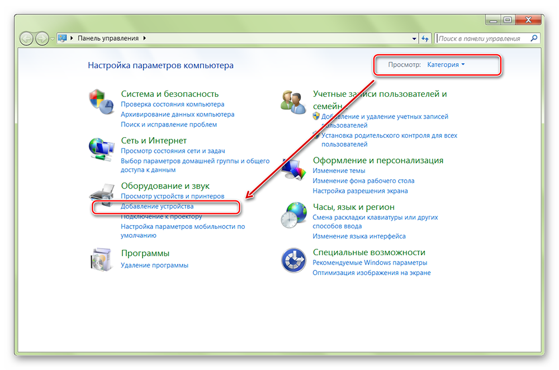The height and width of the screenshot is (370, 559).
Task: Select Панель управления breadcrumb item
Action: click(x=107, y=39)
